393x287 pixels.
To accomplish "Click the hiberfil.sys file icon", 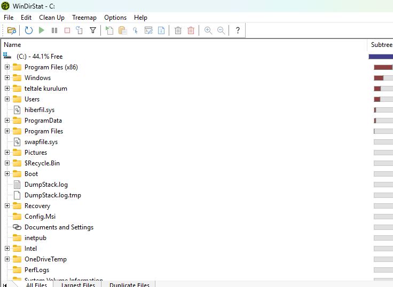I will (17, 110).
